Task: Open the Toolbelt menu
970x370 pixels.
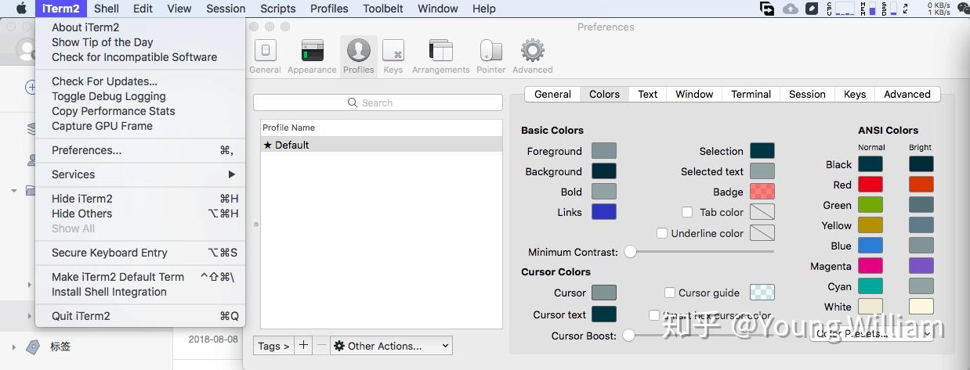Action: (383, 9)
